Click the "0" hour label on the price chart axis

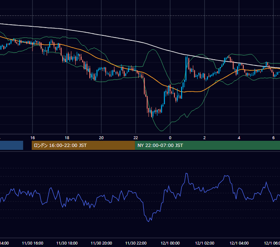tap(170, 138)
